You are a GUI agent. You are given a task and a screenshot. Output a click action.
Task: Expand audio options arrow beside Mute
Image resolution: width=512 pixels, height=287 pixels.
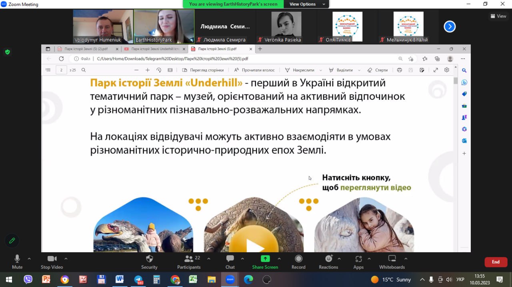(x=29, y=258)
